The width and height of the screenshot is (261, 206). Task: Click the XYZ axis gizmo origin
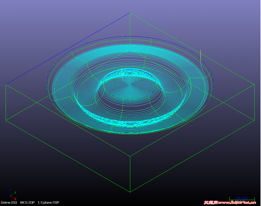10,196
